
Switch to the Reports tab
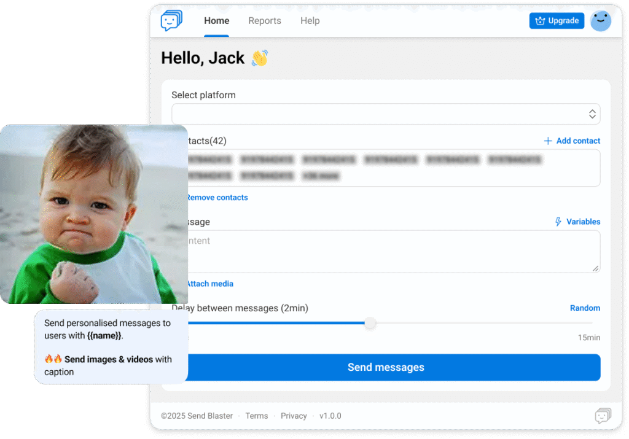pyautogui.click(x=264, y=21)
